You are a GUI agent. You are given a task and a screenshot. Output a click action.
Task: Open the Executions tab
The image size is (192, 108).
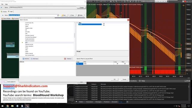coord(89,102)
